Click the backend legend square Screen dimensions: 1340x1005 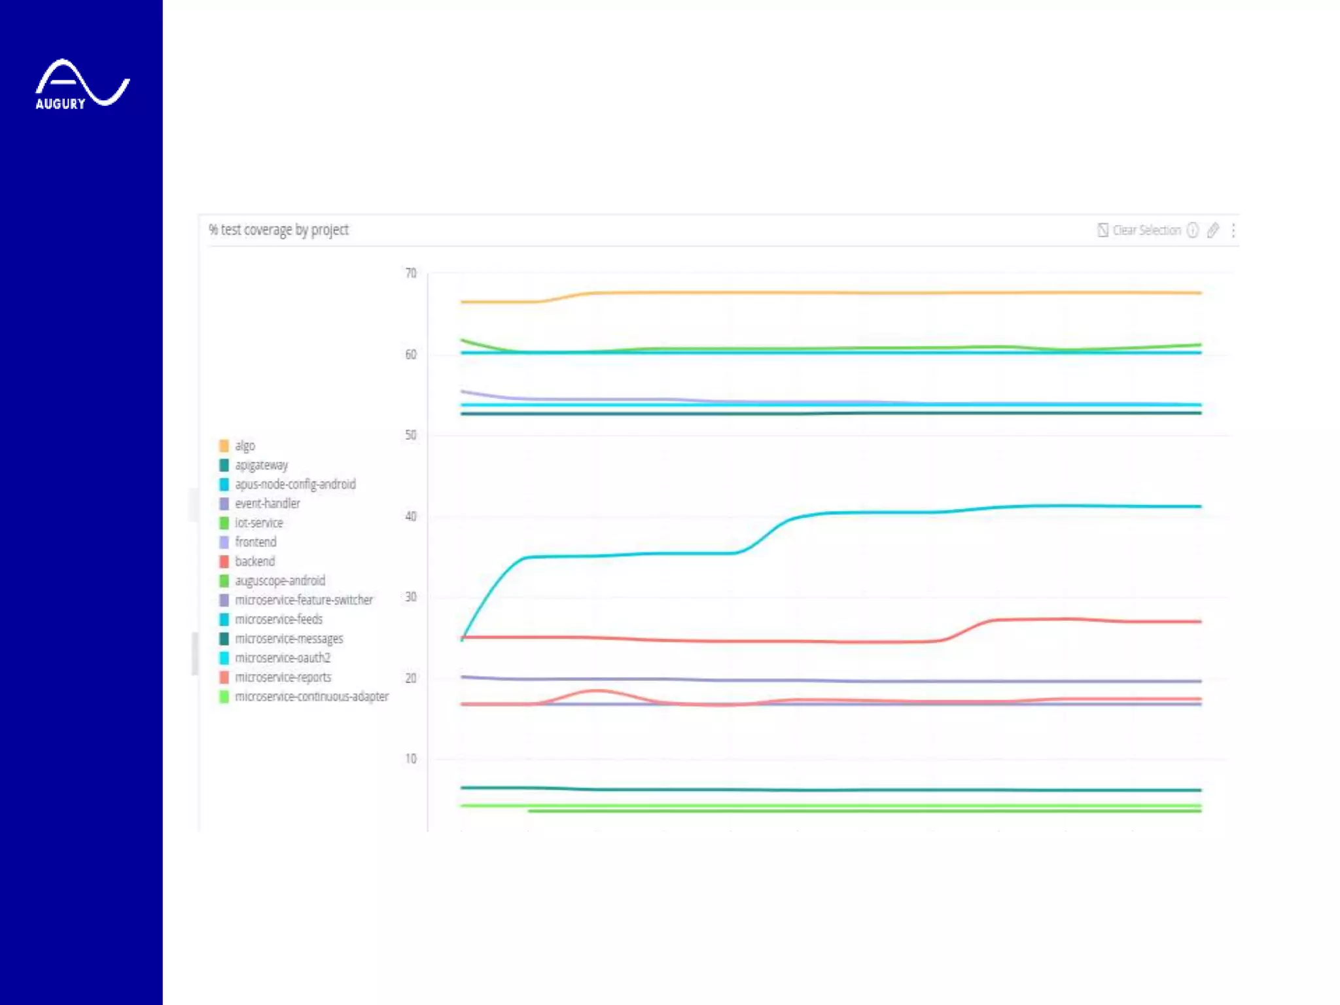coord(224,561)
